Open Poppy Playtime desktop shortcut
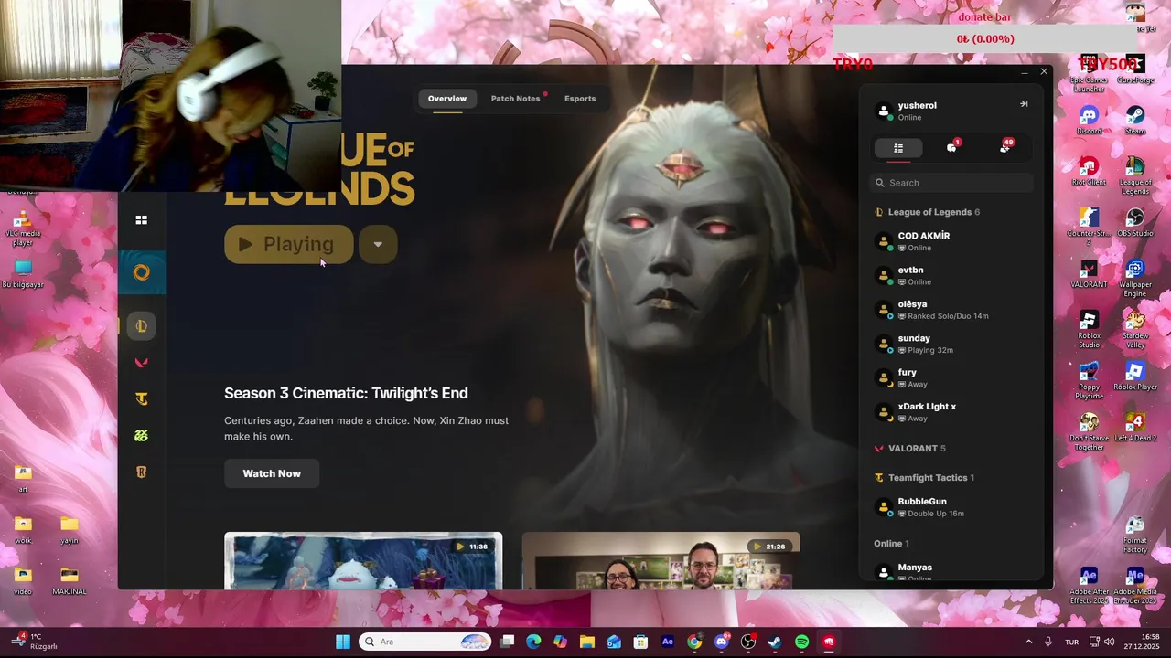Viewport: 1171px width, 658px height. tap(1089, 380)
